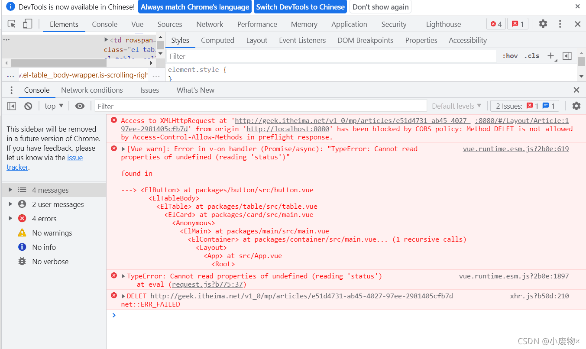The image size is (586, 349).
Task: Open the xhr.js?b50d:210 source link
Action: point(539,296)
